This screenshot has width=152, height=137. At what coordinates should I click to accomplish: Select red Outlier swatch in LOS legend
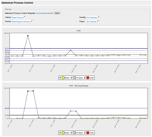coord(88,78)
